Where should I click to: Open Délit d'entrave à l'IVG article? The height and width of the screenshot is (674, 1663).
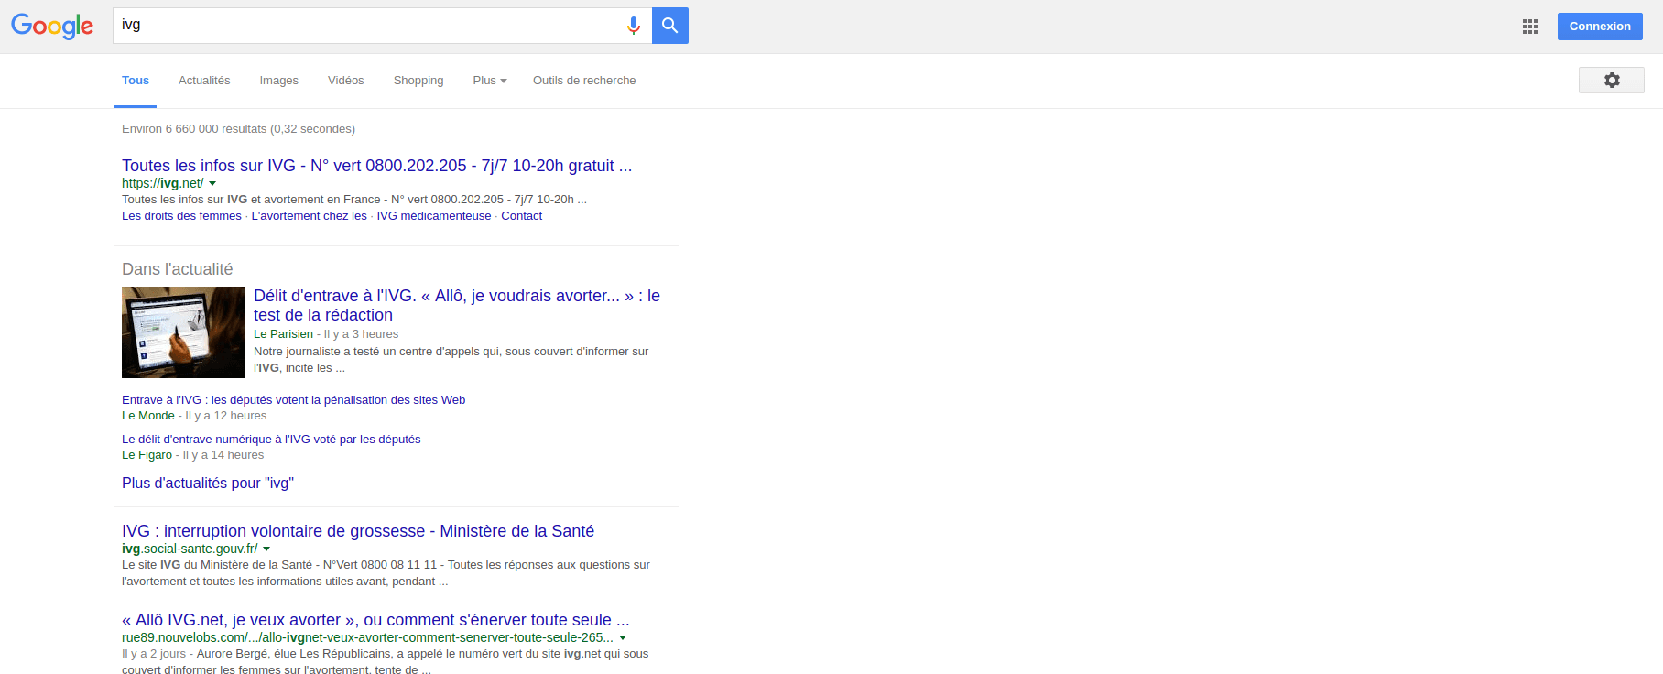pos(457,305)
